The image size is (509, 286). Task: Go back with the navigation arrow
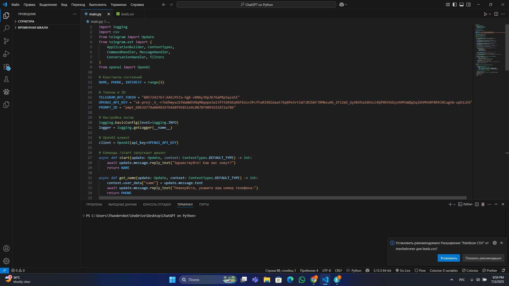[x=164, y=5]
